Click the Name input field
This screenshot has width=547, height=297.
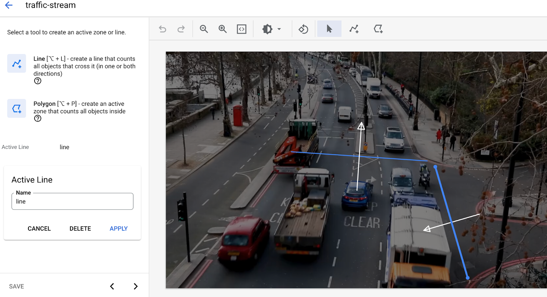72,202
